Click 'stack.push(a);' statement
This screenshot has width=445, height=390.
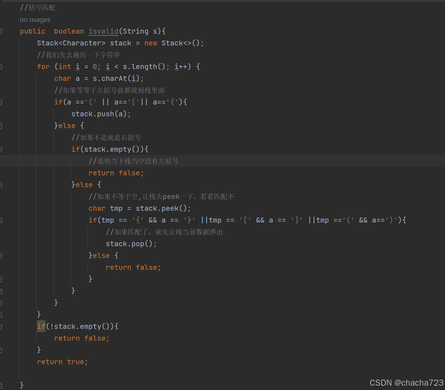[101, 114]
